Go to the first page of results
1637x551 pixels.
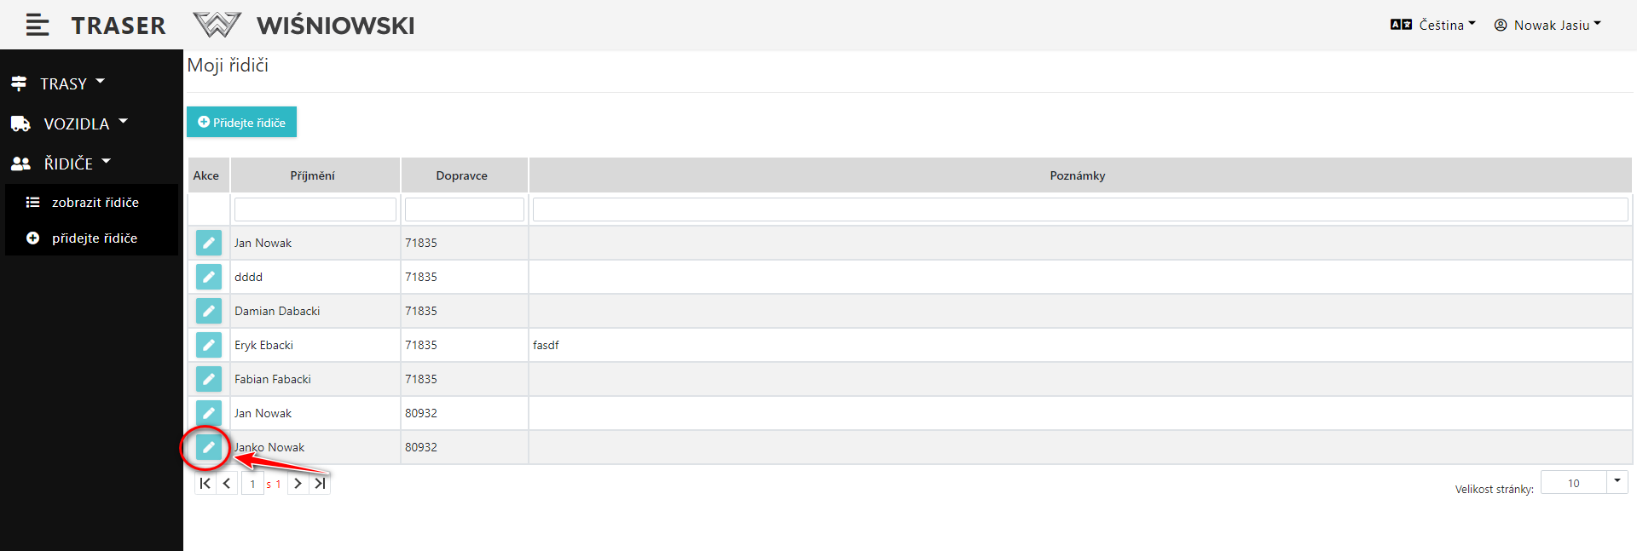point(205,484)
